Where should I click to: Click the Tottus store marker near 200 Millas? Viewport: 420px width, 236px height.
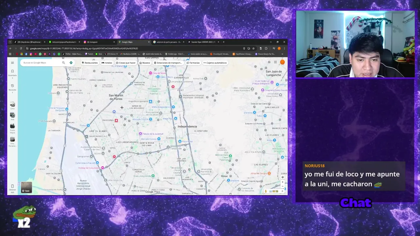point(88,125)
